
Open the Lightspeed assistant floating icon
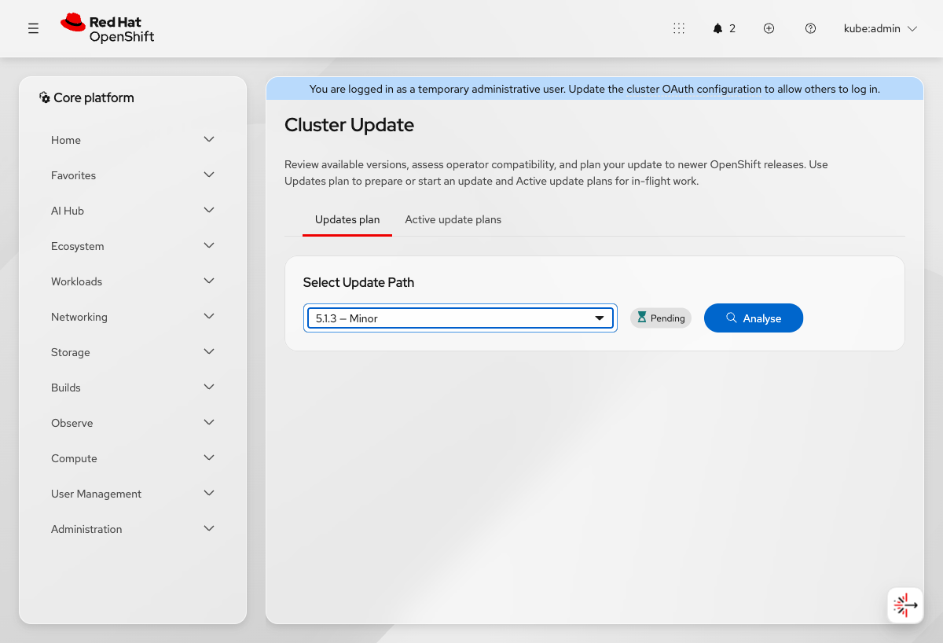coord(905,605)
